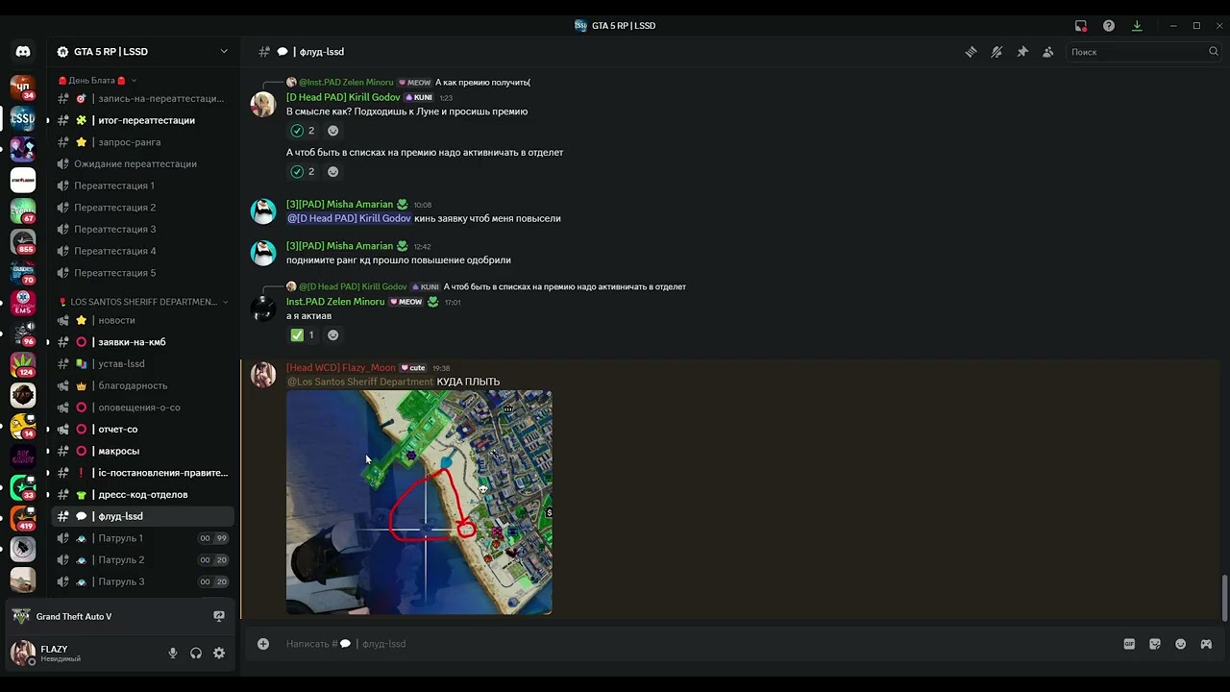Open the устав-lssd channel
This screenshot has width=1230, height=692.
pos(143,364)
